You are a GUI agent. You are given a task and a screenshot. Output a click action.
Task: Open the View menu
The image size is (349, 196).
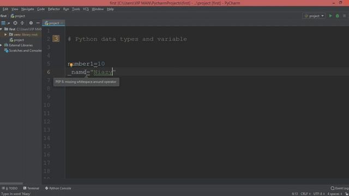[x=15, y=9]
